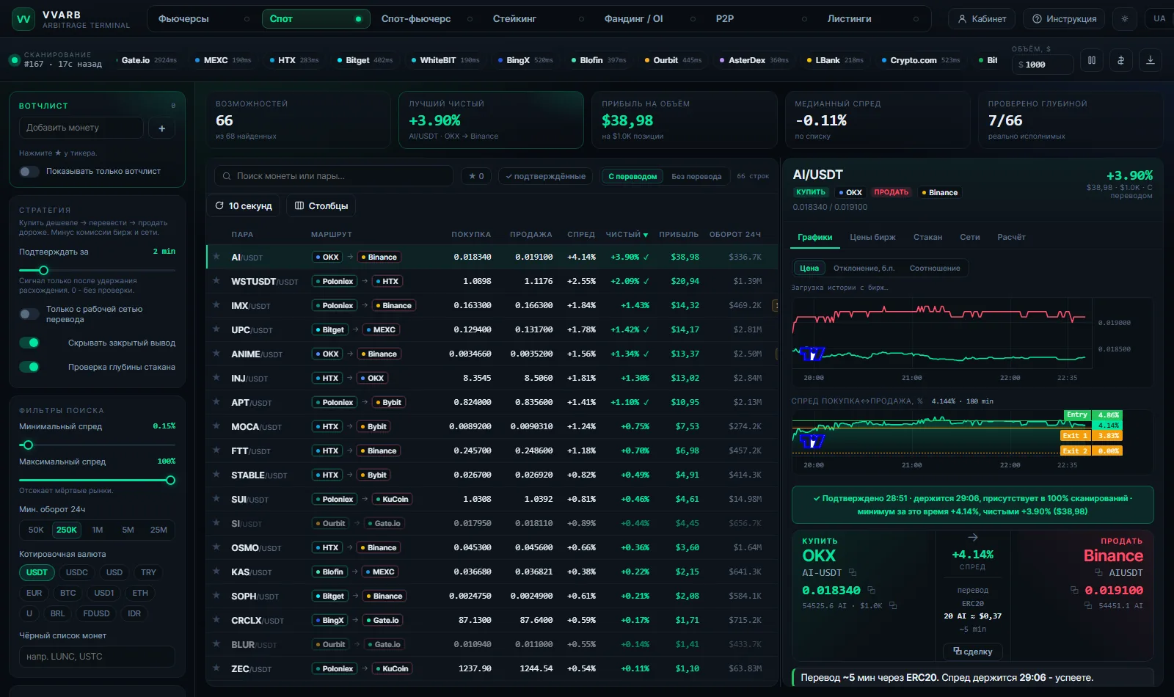This screenshot has width=1174, height=697.
Task: Open the 'Стакан' tab in details panel
Action: 928,238
